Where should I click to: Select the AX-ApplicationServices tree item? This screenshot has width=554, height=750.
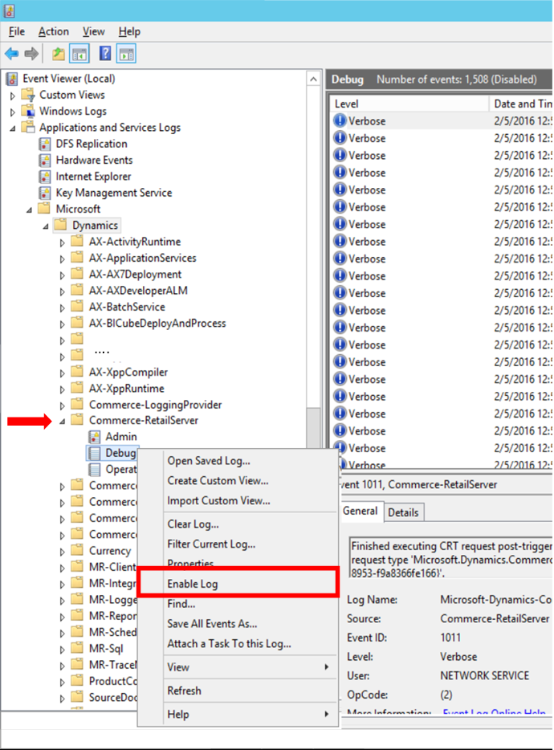click(143, 258)
